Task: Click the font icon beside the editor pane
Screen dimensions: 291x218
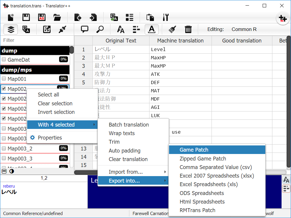Action: 286,180
